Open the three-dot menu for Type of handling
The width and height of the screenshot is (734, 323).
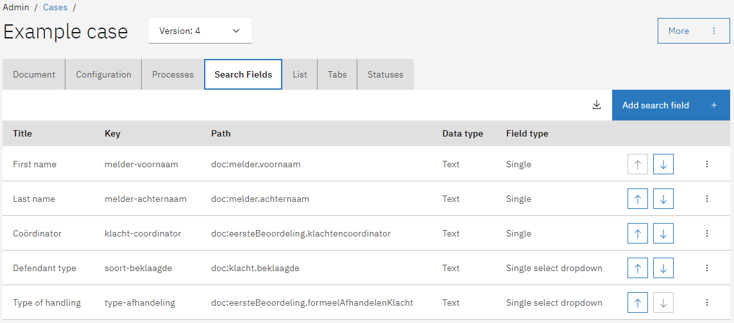707,302
